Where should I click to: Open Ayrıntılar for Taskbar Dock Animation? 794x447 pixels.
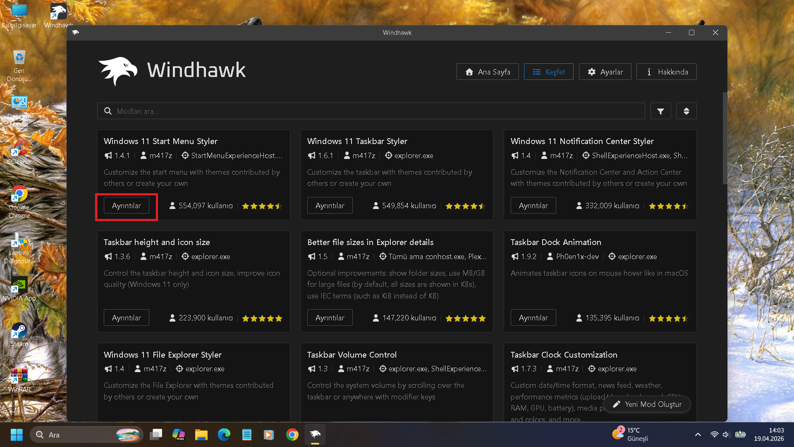[x=533, y=318]
